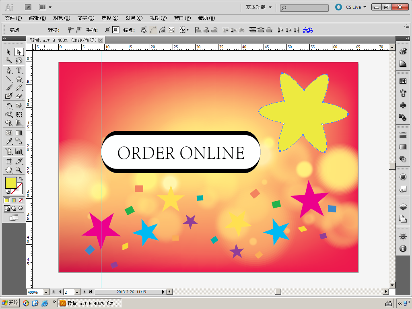Screen dimensions: 412x309
Task: Open the 基本功能 workspace dropdown
Action: pyautogui.click(x=259, y=7)
